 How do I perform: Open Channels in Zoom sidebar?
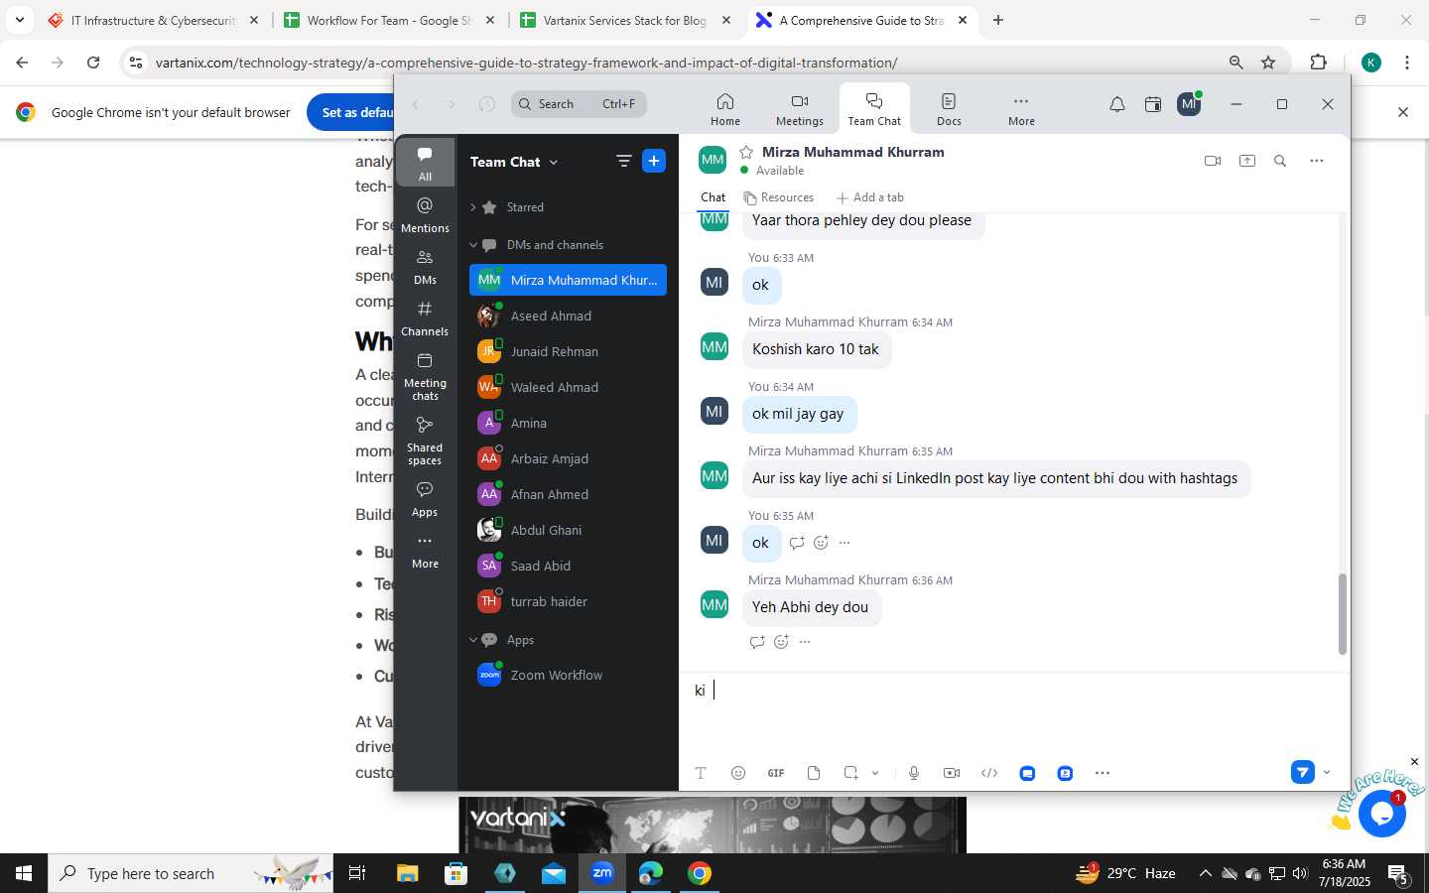click(x=425, y=318)
